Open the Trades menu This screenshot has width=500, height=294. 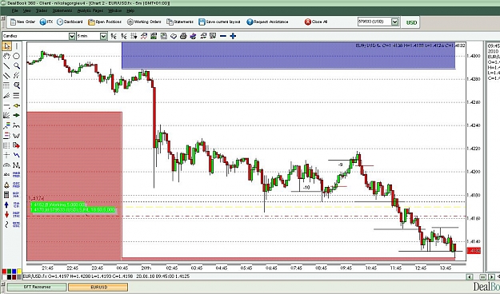42,10
